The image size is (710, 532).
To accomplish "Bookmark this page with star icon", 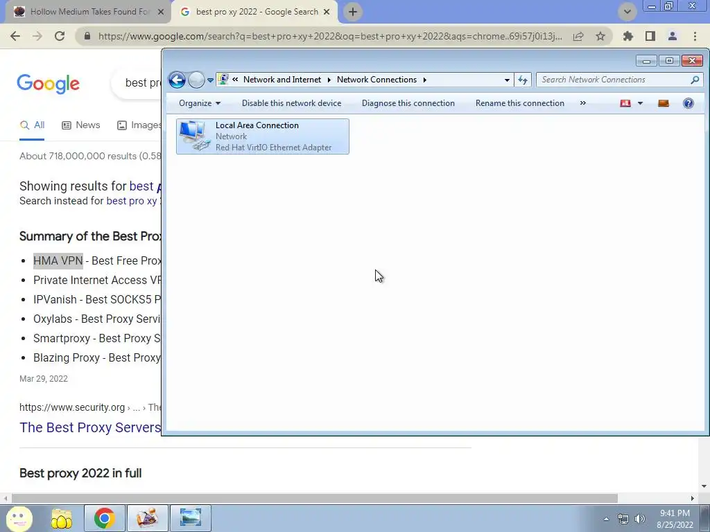I will [x=600, y=36].
